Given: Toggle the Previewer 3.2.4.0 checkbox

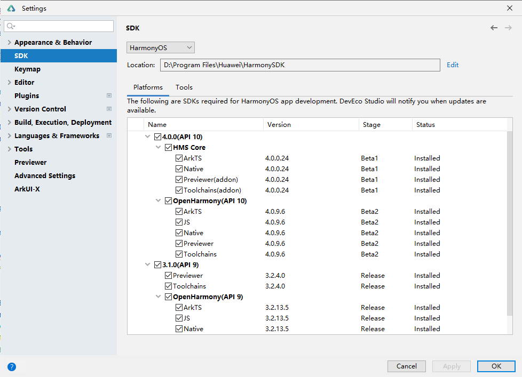Looking at the screenshot, I should 169,275.
